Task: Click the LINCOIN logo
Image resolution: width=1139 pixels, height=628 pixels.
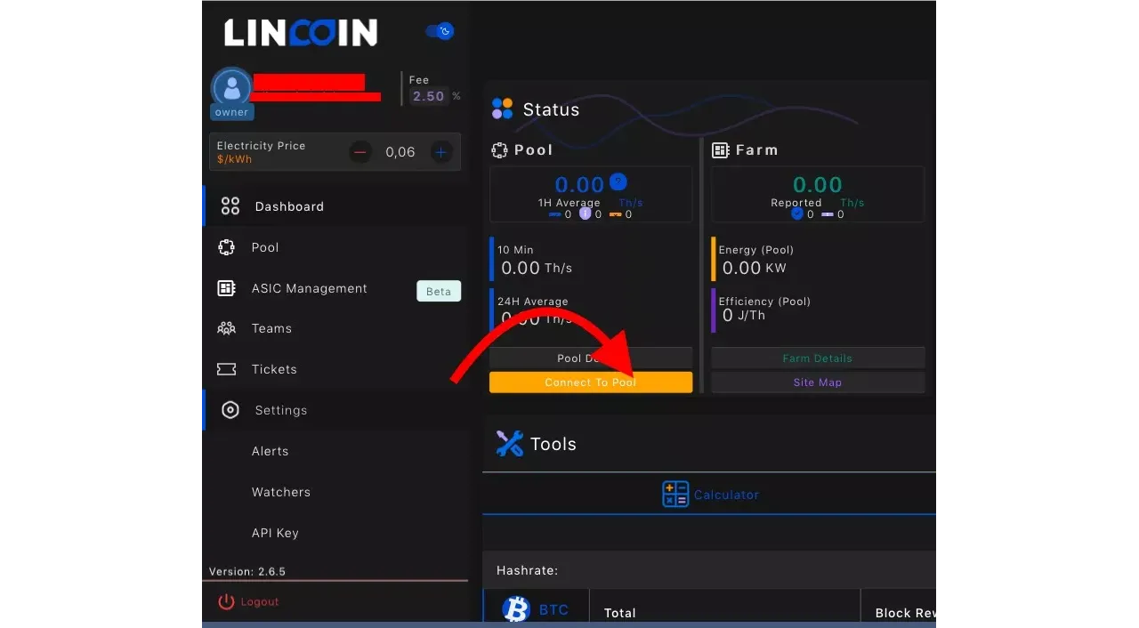Action: point(301,33)
